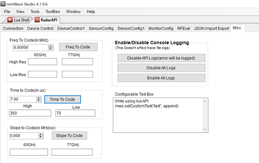The image size is (259, 163).
Task: Click the High Res 60GHz output field
Action: click(42, 62)
